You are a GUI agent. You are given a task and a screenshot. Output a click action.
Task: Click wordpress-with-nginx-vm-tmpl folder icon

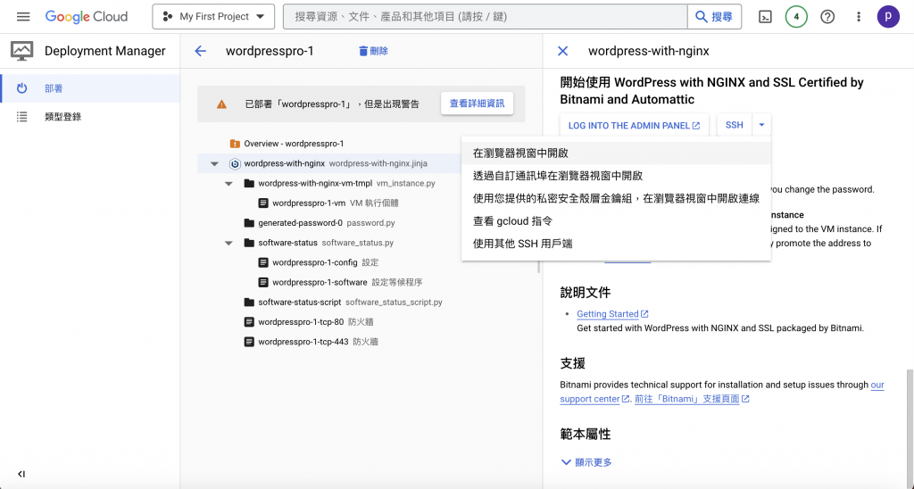pos(250,184)
